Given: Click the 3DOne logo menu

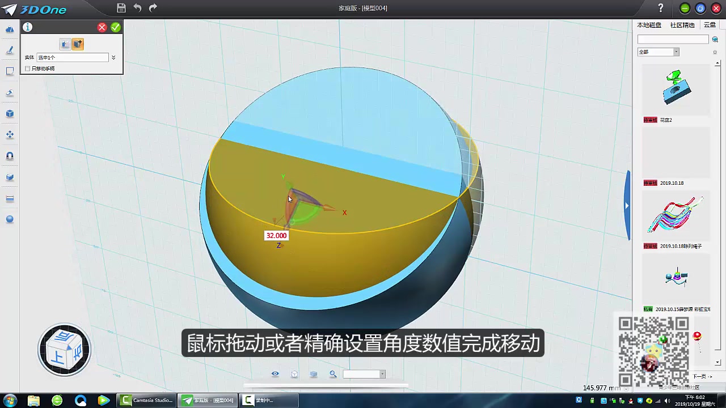Looking at the screenshot, I should [35, 9].
